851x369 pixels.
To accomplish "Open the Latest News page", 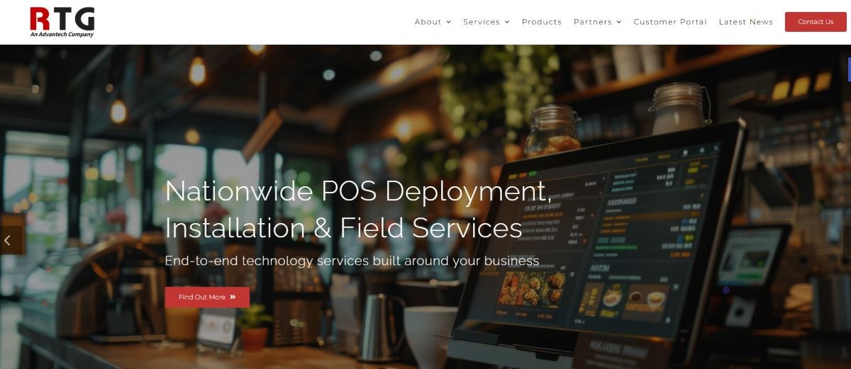I will point(746,22).
